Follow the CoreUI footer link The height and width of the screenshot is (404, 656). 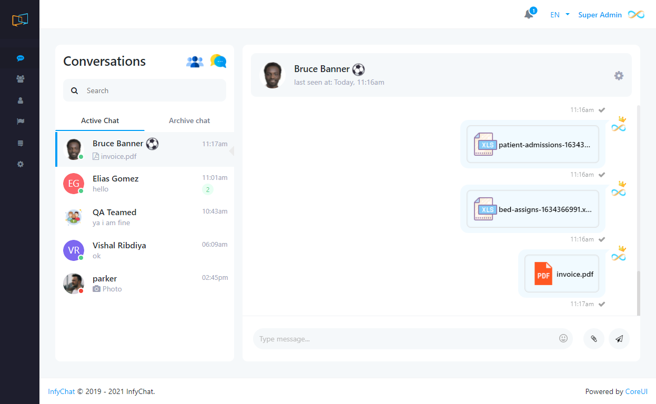tap(636, 391)
